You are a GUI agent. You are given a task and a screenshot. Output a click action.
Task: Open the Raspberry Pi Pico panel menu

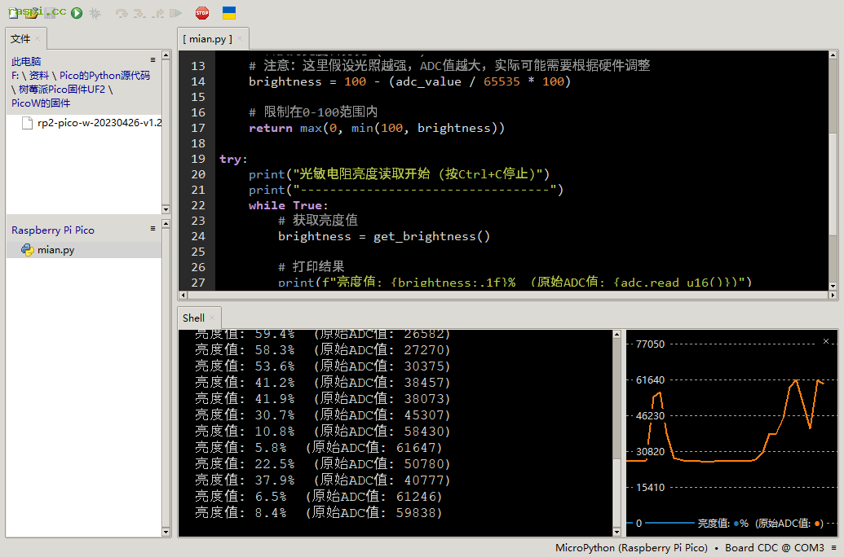click(x=152, y=229)
